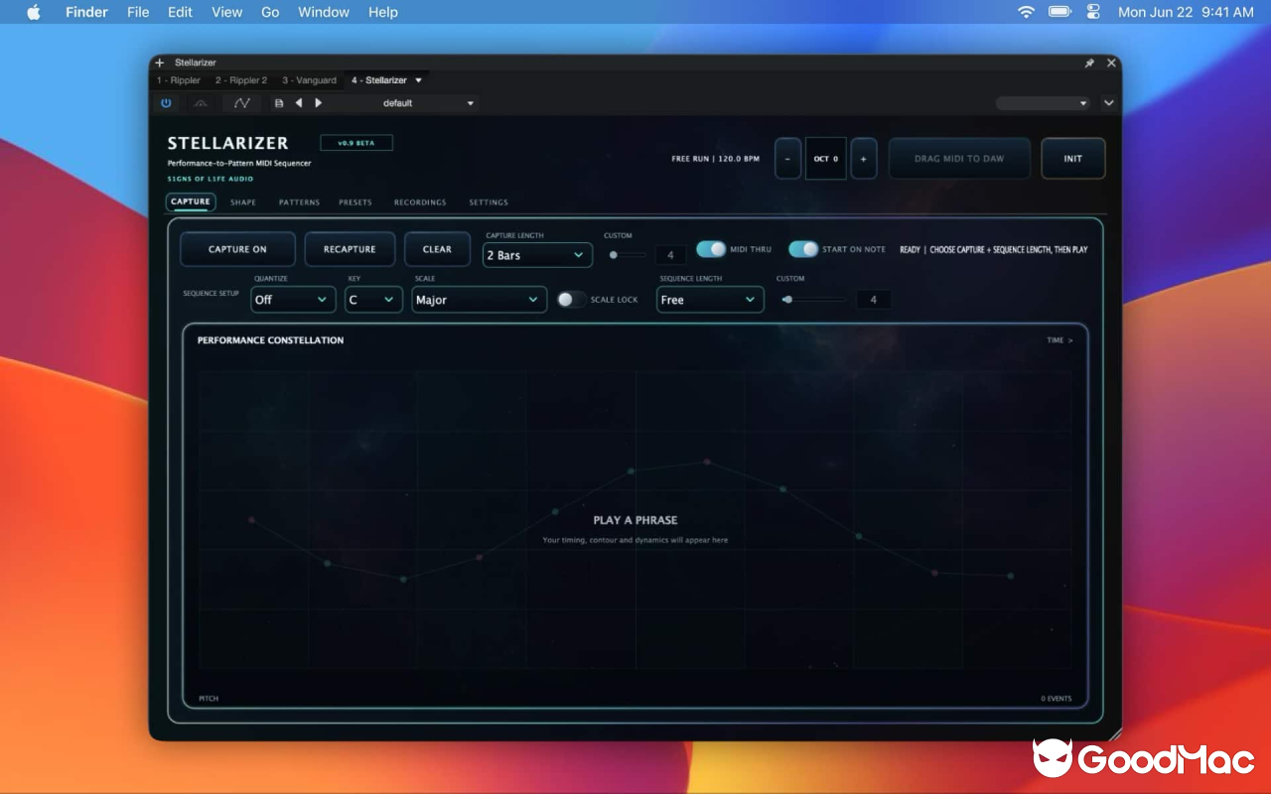Open the Sequence Length Free dropdown
Screen dimensions: 1271x794
coord(710,300)
